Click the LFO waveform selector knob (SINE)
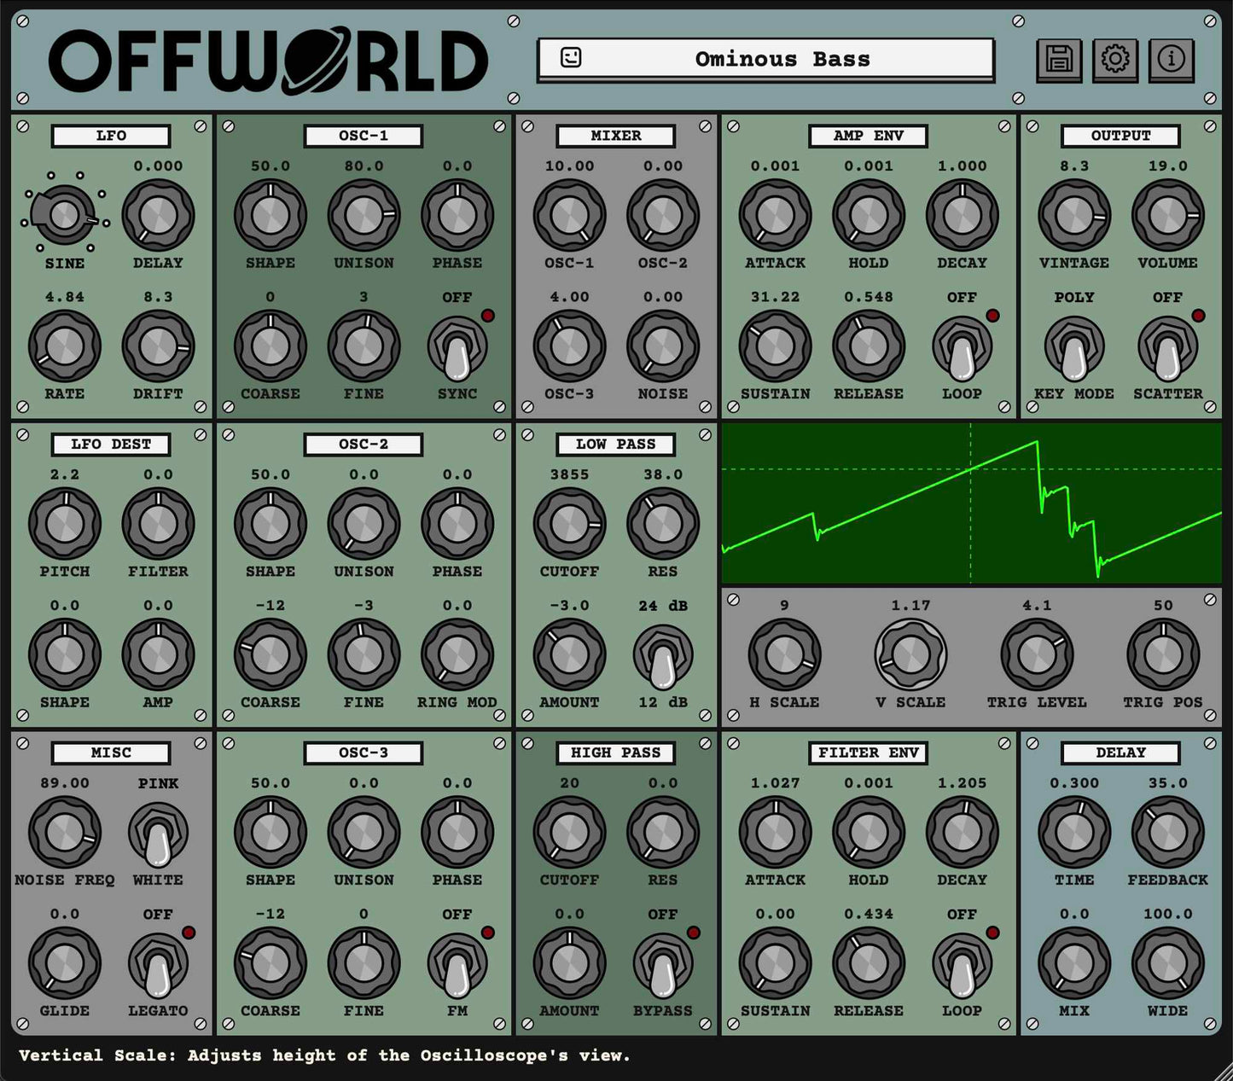Viewport: 1233px width, 1081px height. pos(65,215)
